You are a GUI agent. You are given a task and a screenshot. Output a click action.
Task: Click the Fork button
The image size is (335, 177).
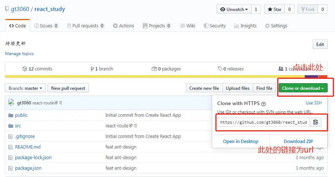(x=308, y=9)
